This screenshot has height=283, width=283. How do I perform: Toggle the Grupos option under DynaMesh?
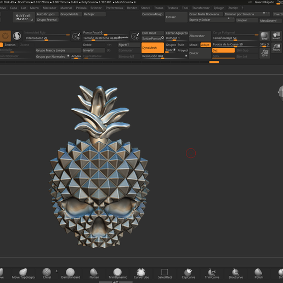171,45
